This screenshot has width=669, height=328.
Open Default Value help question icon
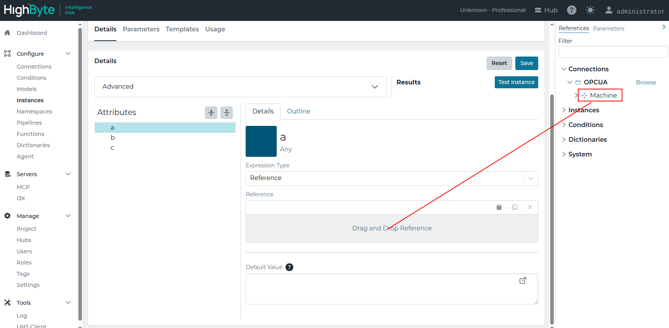point(289,267)
